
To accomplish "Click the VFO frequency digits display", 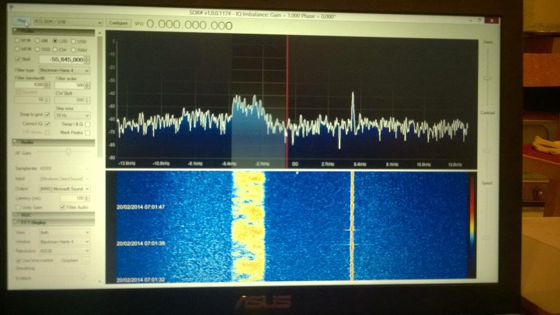I will (x=189, y=25).
